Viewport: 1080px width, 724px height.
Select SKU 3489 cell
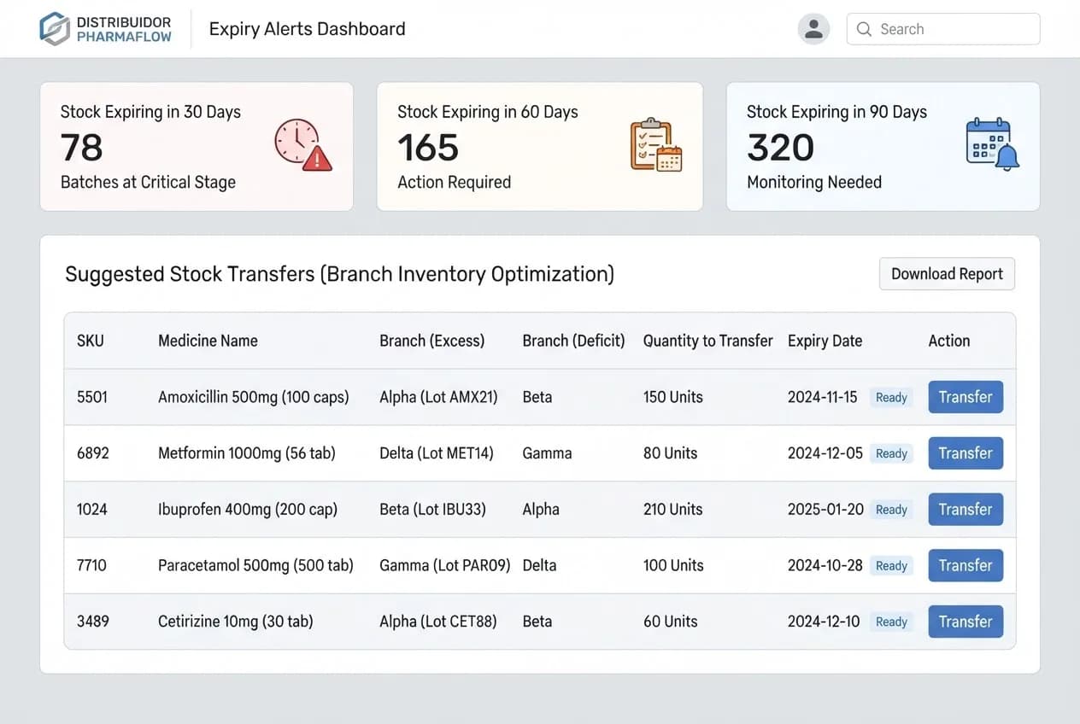pos(93,622)
